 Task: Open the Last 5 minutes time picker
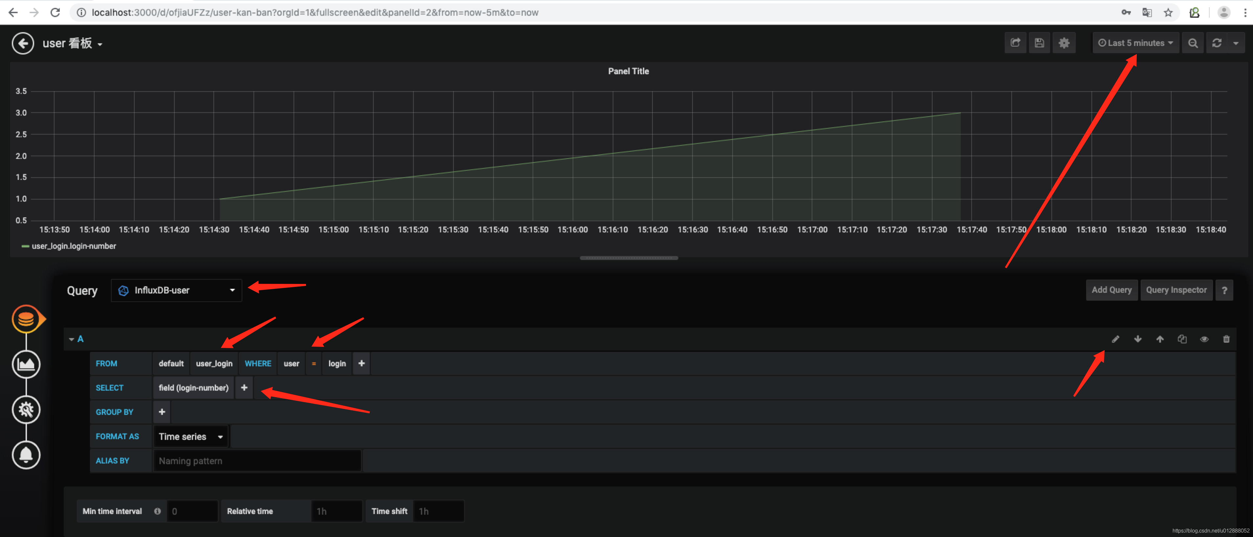tap(1135, 43)
